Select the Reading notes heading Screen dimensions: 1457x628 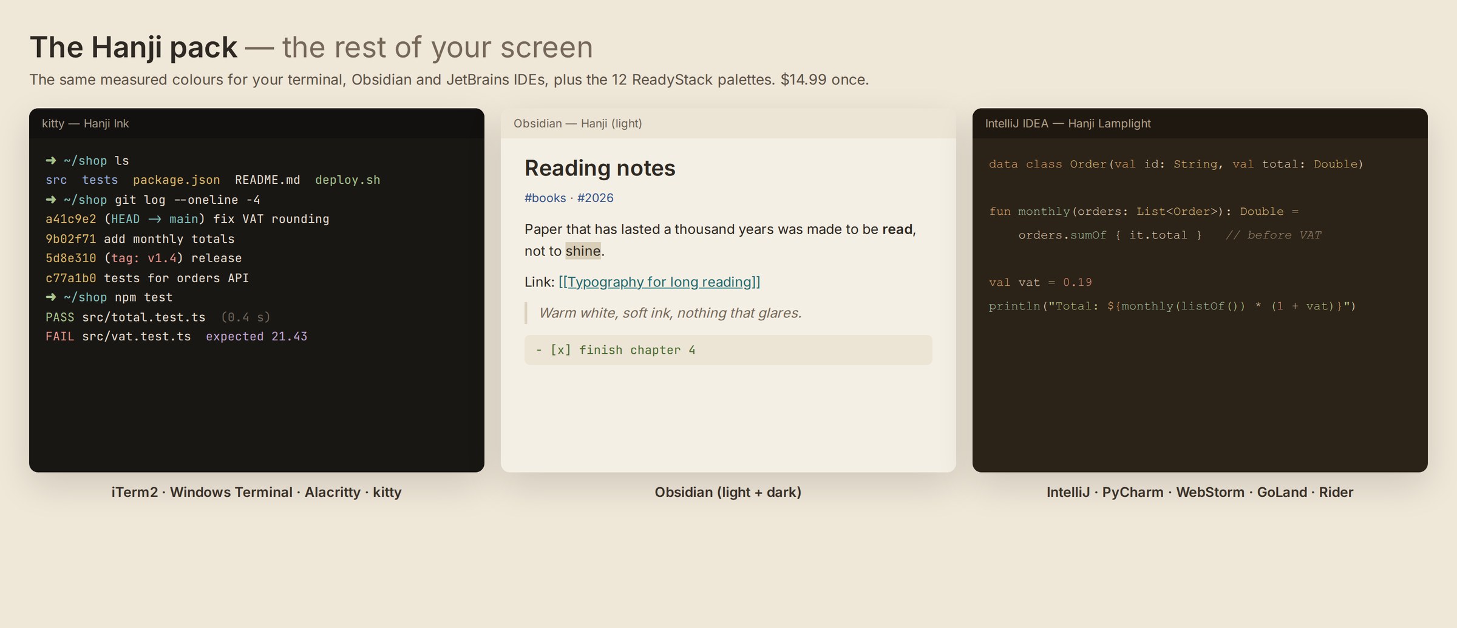[600, 168]
